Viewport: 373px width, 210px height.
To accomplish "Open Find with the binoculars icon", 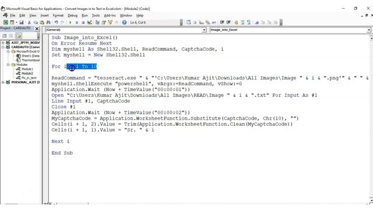I will (x=48, y=22).
